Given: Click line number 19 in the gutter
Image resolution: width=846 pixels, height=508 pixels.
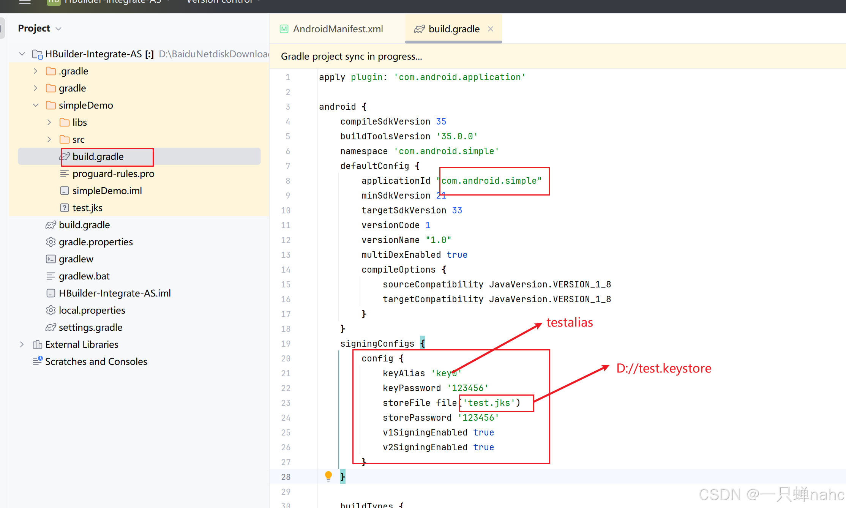Looking at the screenshot, I should tap(286, 344).
